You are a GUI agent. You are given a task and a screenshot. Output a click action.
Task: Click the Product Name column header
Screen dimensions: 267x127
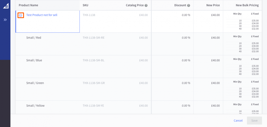(28, 5)
